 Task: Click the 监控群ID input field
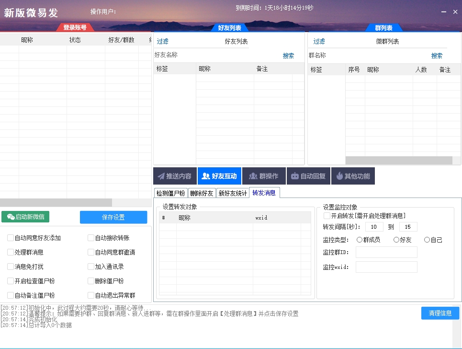[386, 252]
